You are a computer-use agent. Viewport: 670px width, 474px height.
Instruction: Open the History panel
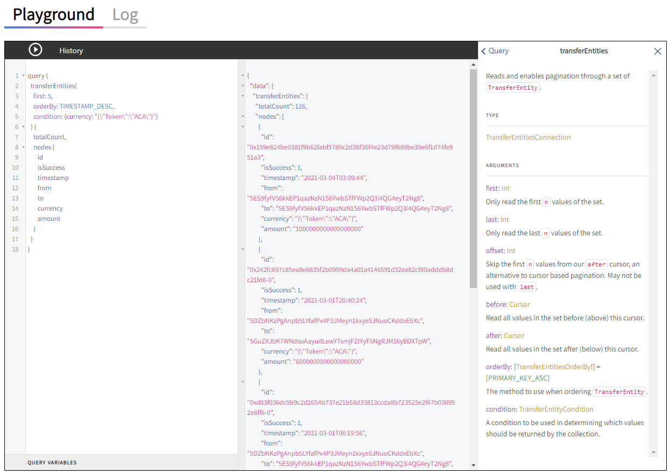point(71,51)
